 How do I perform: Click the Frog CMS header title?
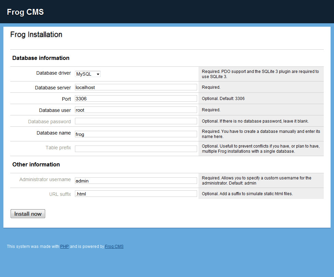(x=25, y=12)
